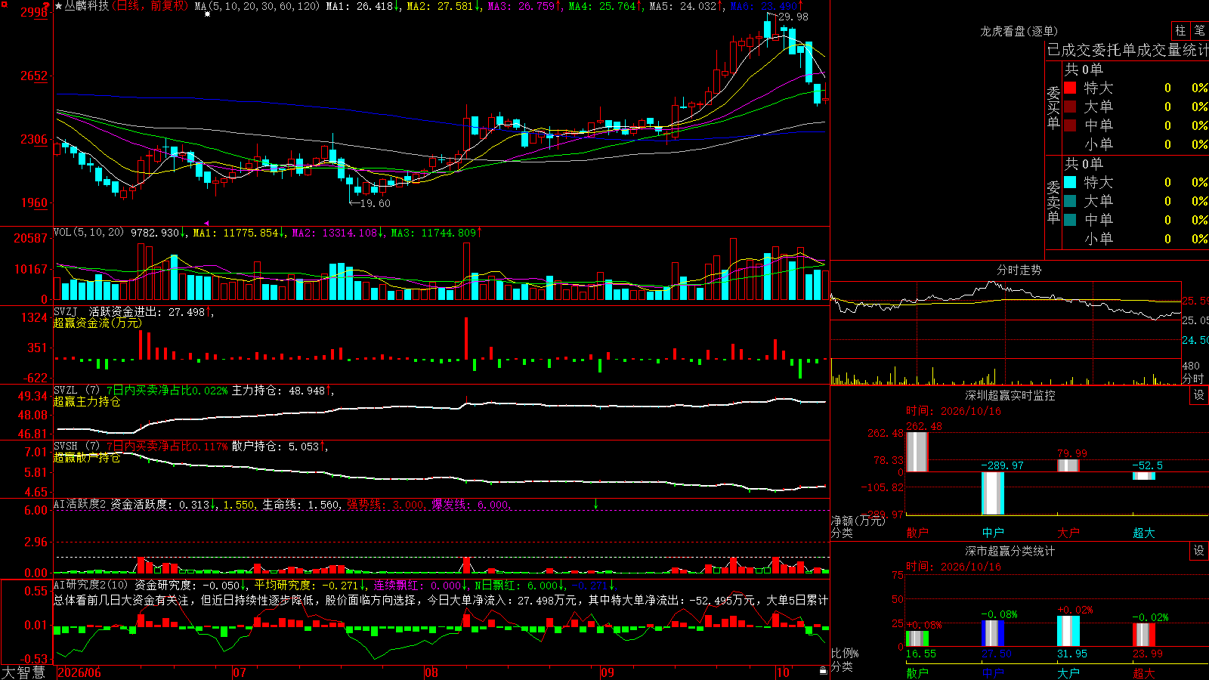
Task: Click the 29.98 high price label
Action: click(793, 17)
